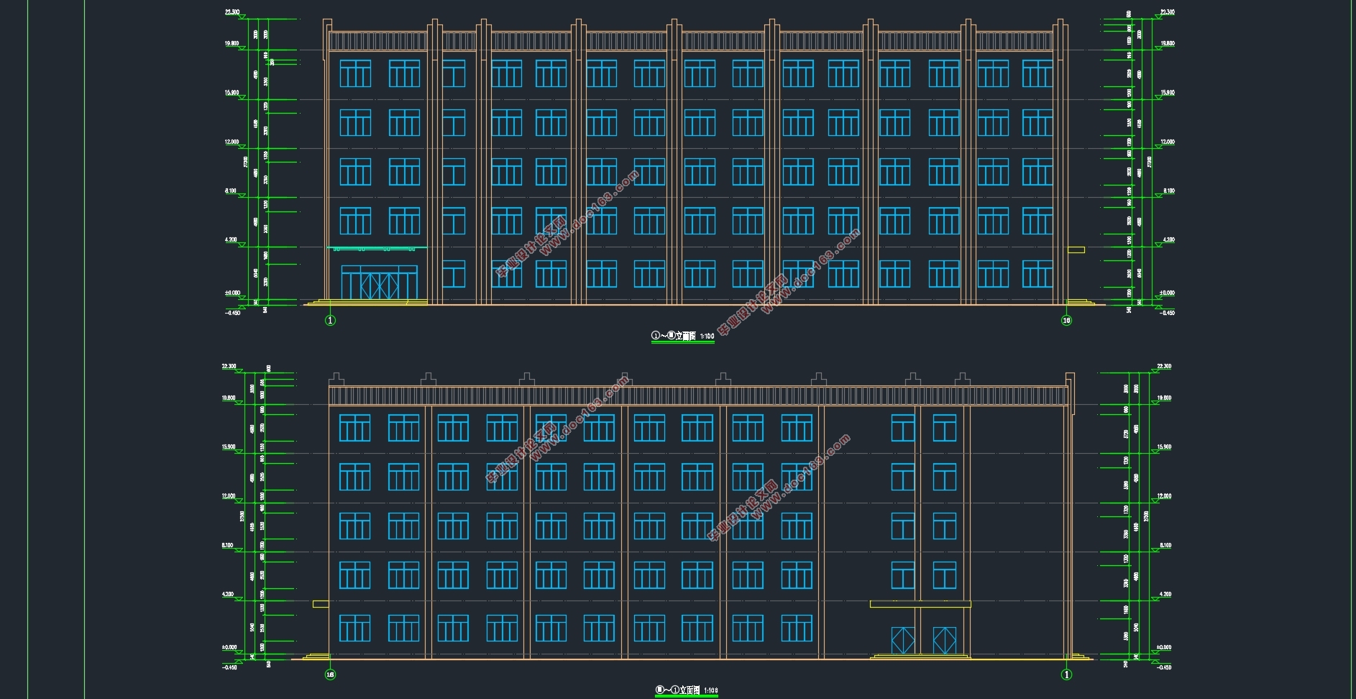Select the left diamond-pattern door in the lower elevation
The image size is (1356, 699).
[x=903, y=641]
